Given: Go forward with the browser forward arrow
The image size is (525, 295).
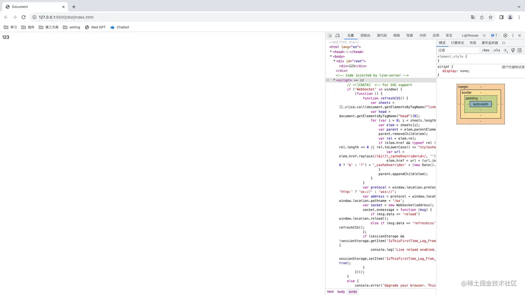Looking at the screenshot, I should point(15,17).
